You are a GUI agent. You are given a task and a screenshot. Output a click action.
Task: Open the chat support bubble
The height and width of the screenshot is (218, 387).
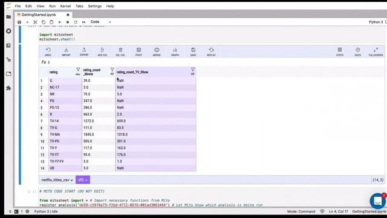click(377, 200)
